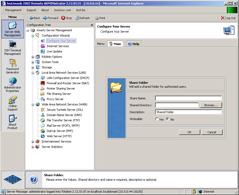Access Online Support from the sidebar

click(x=12, y=103)
